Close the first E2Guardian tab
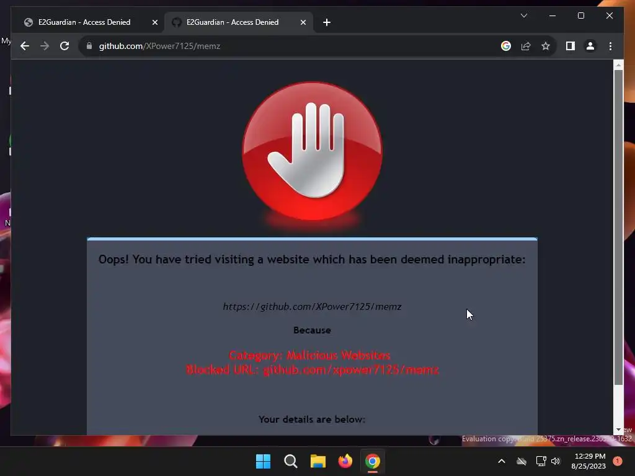 tap(154, 22)
